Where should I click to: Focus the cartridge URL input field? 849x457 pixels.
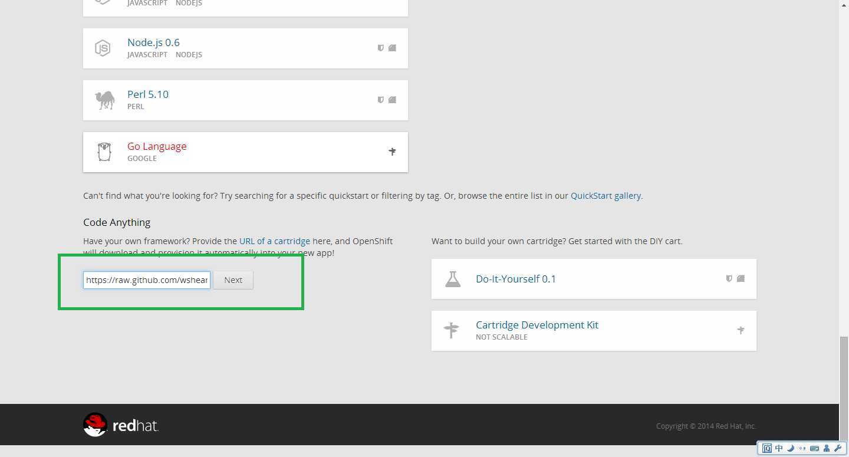(x=147, y=280)
